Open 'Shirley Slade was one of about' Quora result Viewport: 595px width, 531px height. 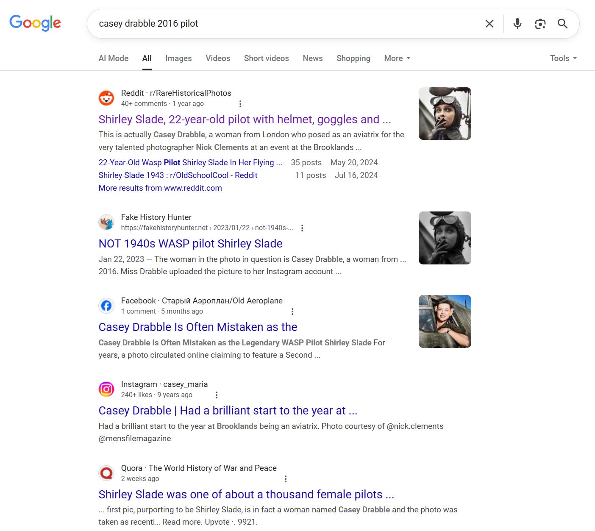pyautogui.click(x=246, y=495)
